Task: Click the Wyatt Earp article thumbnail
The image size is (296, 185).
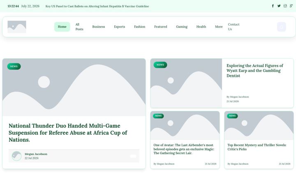Action: tap(186, 83)
